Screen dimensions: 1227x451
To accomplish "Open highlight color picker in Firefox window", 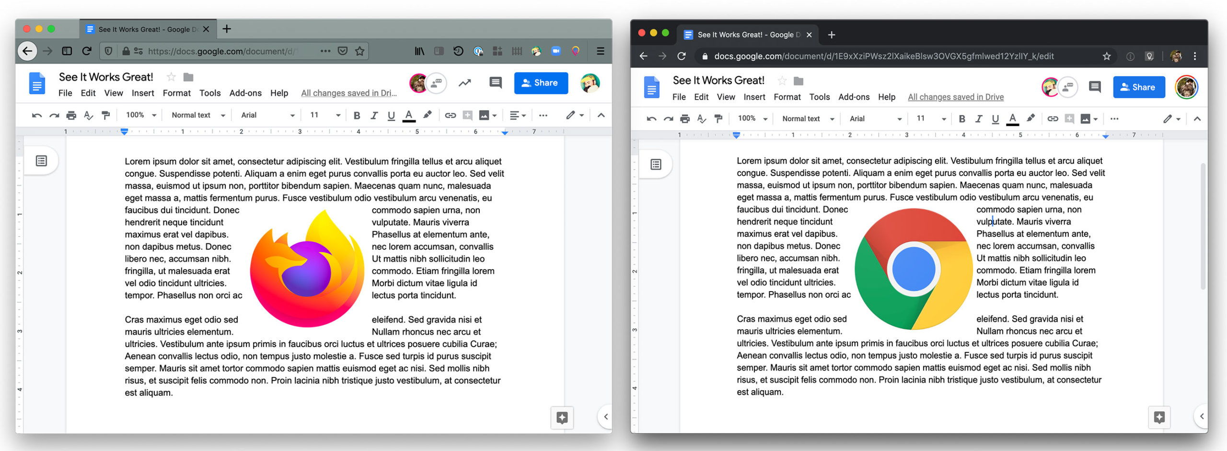I will coord(427,115).
